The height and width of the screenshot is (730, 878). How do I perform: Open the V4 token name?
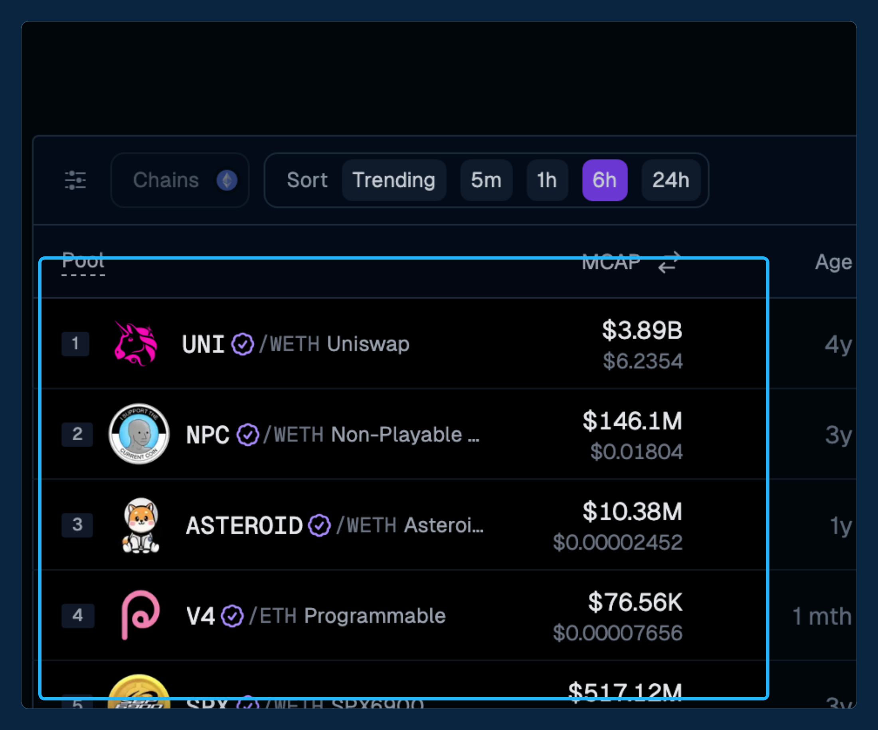tap(201, 616)
